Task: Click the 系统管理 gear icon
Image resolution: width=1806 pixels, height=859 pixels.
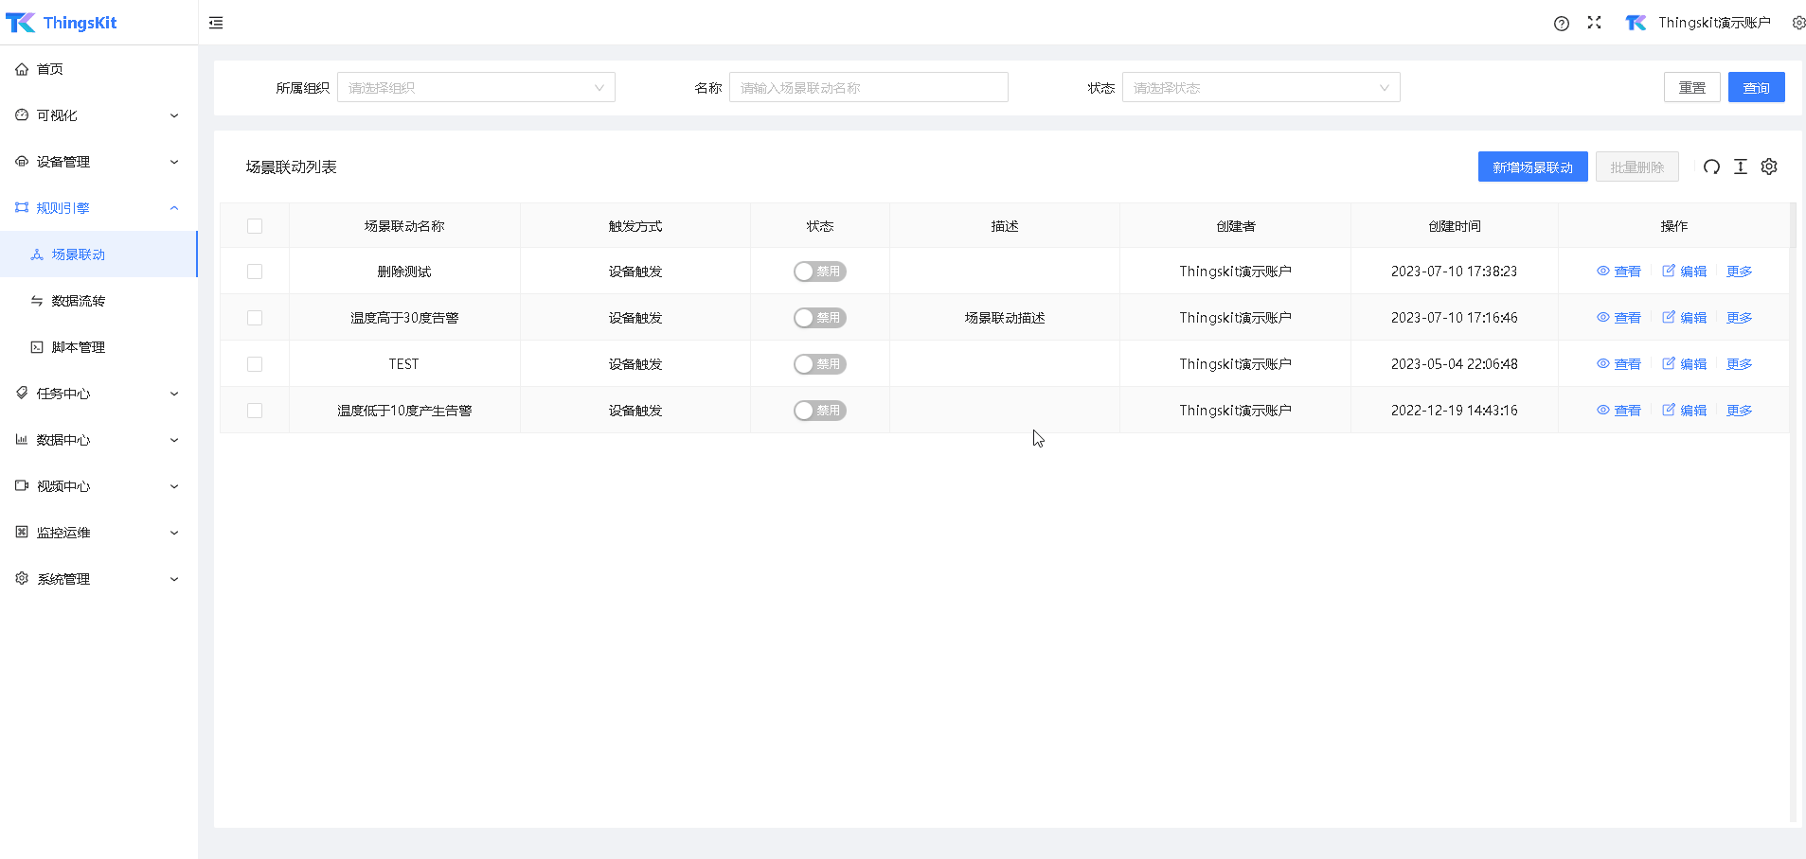Action: (22, 579)
